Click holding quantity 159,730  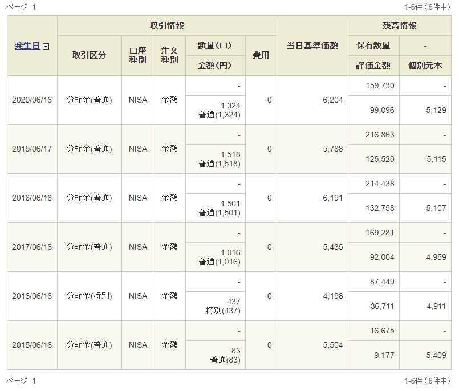click(x=380, y=85)
